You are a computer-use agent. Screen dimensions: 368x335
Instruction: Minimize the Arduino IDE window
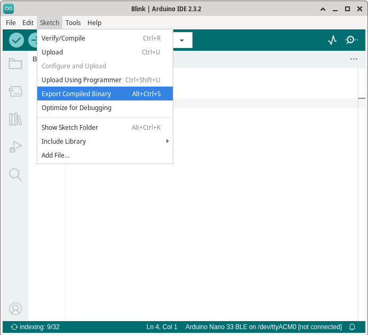tap(335, 10)
